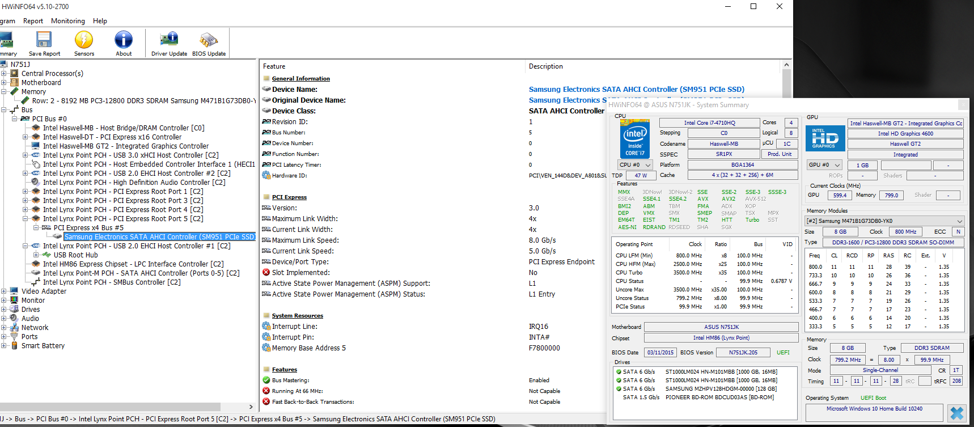
Task: Launch the BIOS Update tool
Action: point(209,44)
